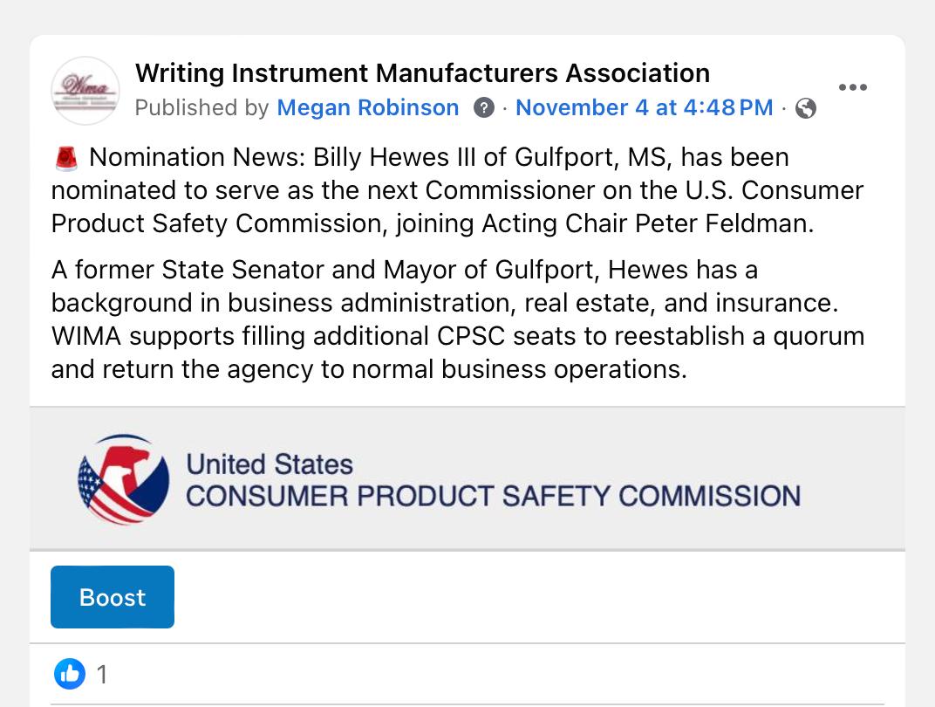935x707 pixels.
Task: Click the red siren emoji in post
Action: (65, 158)
